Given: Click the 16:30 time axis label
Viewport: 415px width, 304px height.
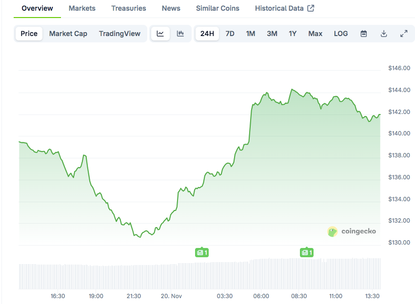Looking at the screenshot, I should pos(58,296).
